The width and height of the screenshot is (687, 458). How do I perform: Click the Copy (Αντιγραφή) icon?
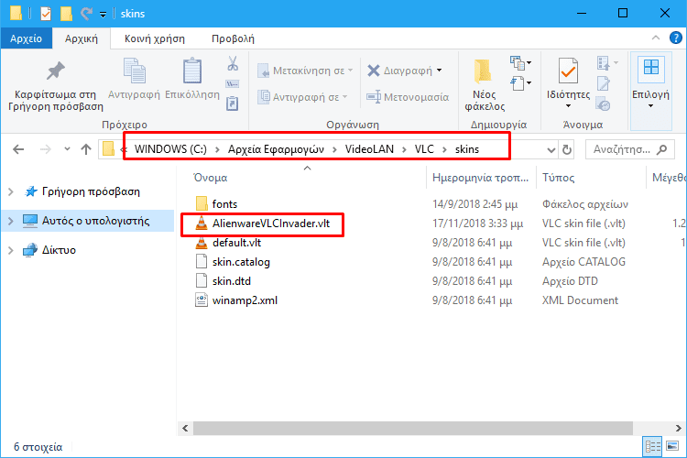(134, 71)
